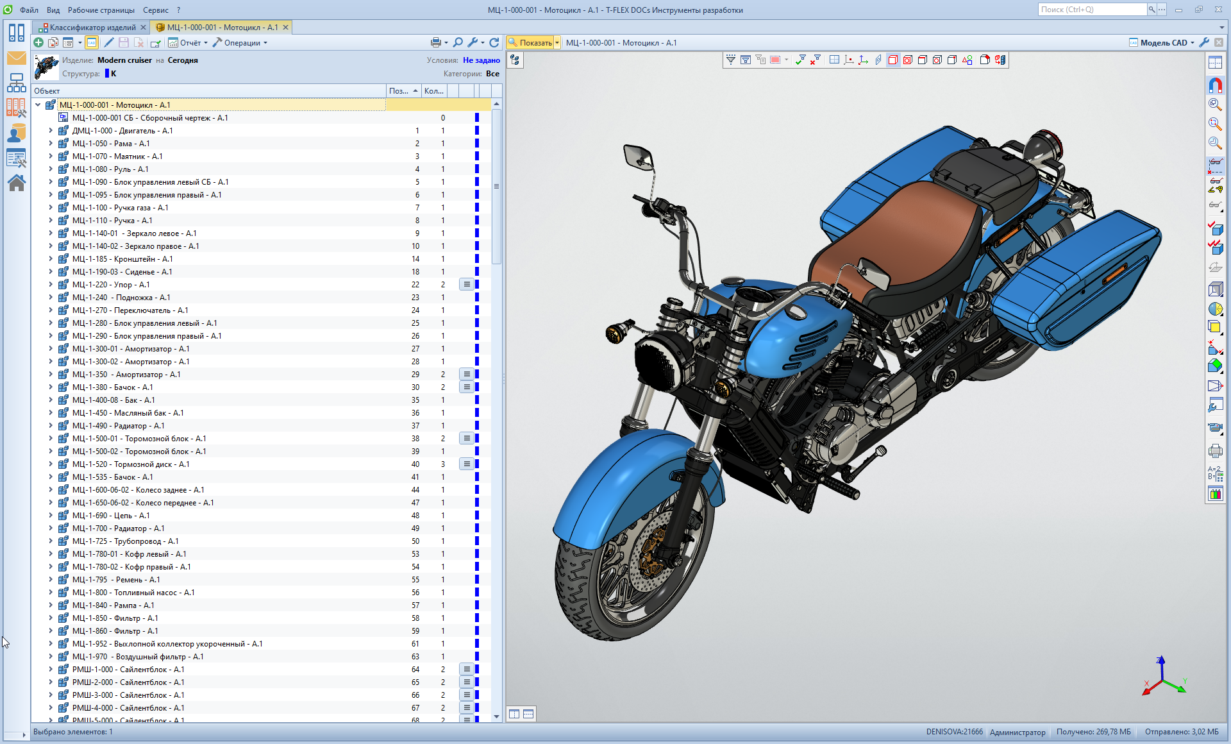This screenshot has width=1231, height=744.
Task: Open the Модель CAD dropdown
Action: tap(1162, 42)
